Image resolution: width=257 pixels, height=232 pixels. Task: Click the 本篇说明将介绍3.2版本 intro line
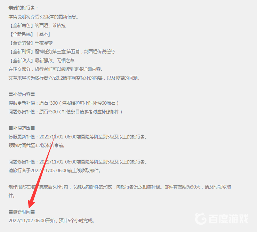click(x=43, y=17)
